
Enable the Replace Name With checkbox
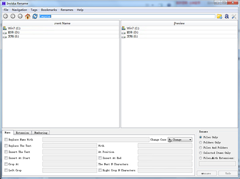pyautogui.click(x=6, y=140)
